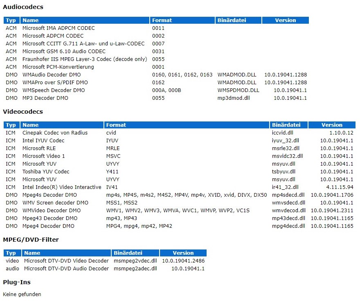The width and height of the screenshot is (360, 301).
Task: Click format 'MPG4, mpg4, mp42, MP42'
Action: tap(139, 226)
